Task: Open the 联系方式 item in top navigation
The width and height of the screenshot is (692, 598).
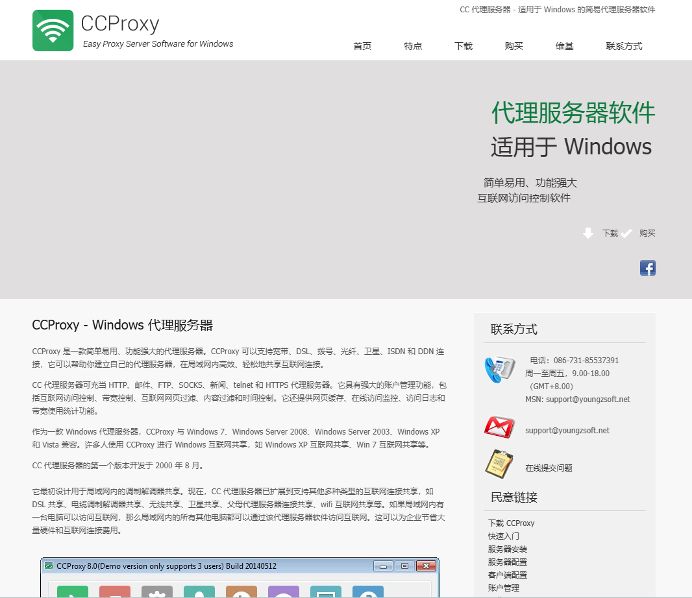Action: click(x=624, y=46)
